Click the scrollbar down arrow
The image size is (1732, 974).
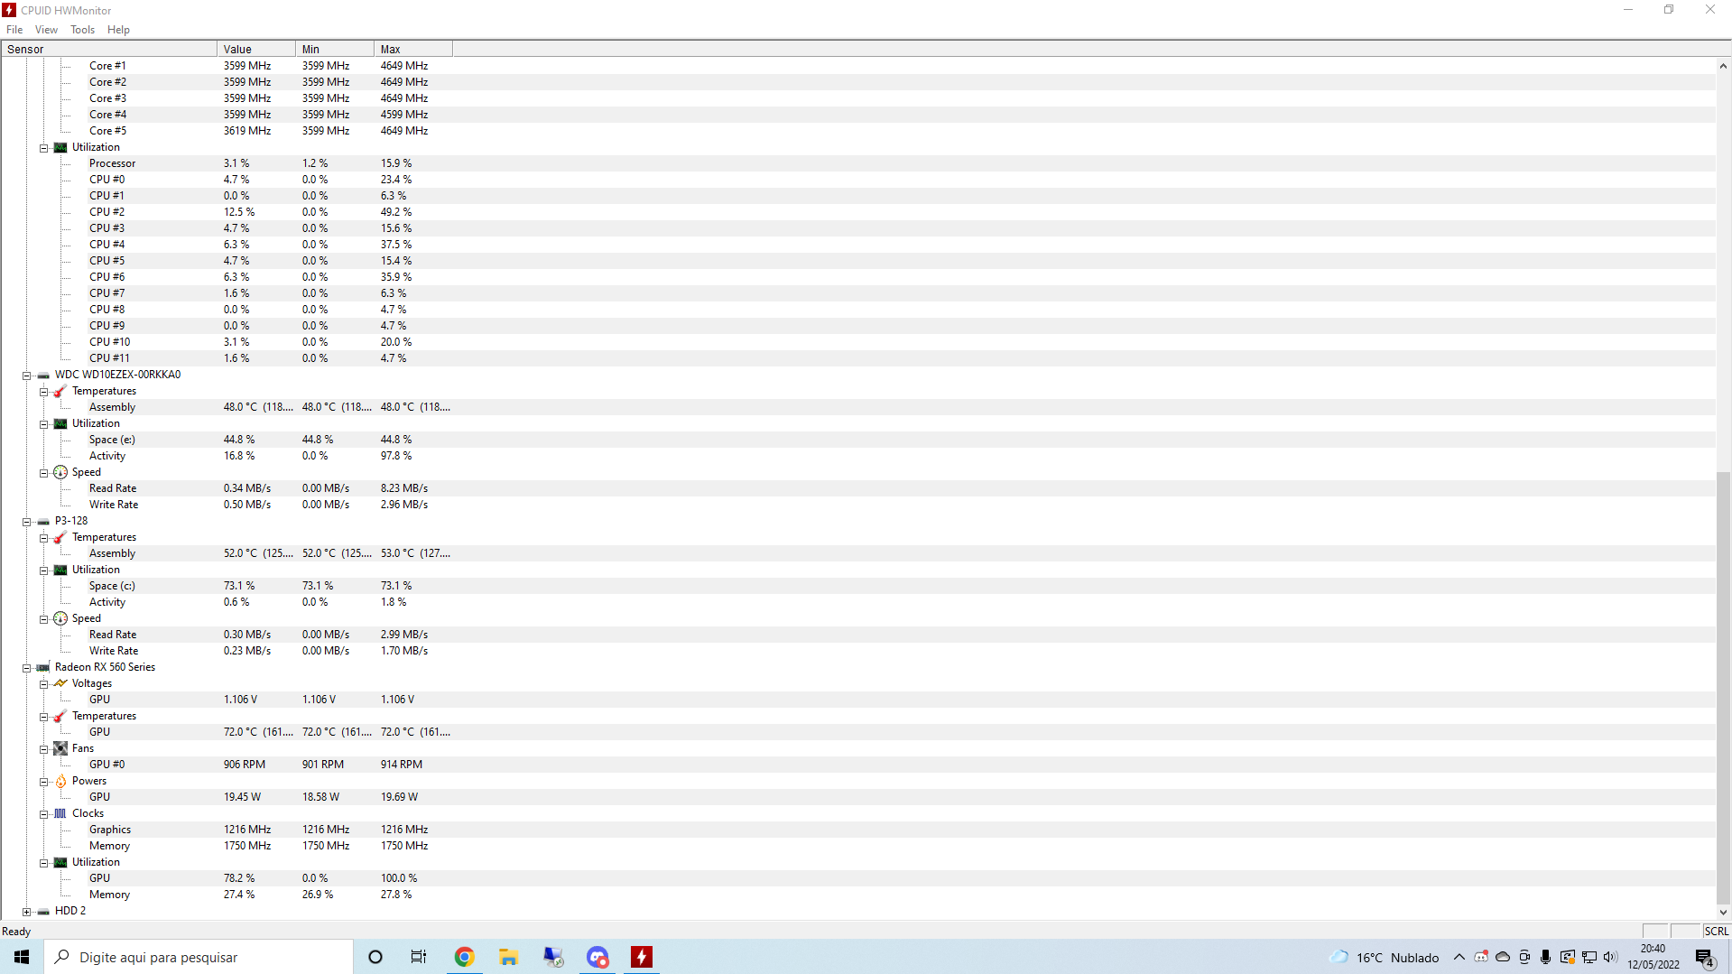click(x=1723, y=912)
